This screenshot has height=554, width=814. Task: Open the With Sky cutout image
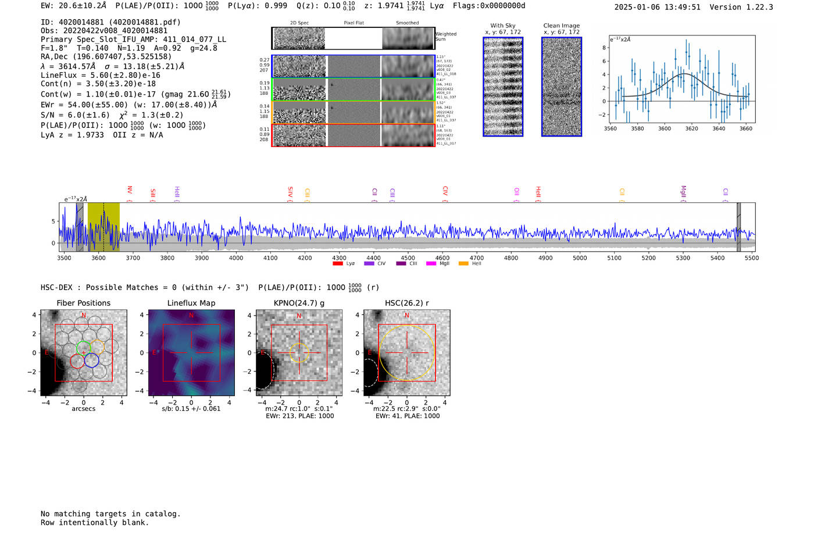pyautogui.click(x=503, y=87)
